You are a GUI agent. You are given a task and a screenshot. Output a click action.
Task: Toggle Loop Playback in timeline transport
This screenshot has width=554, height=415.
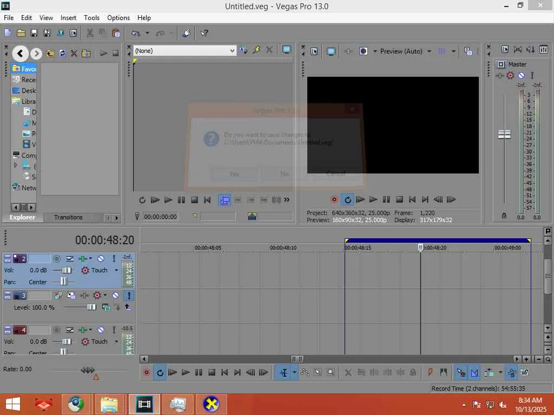click(x=160, y=373)
